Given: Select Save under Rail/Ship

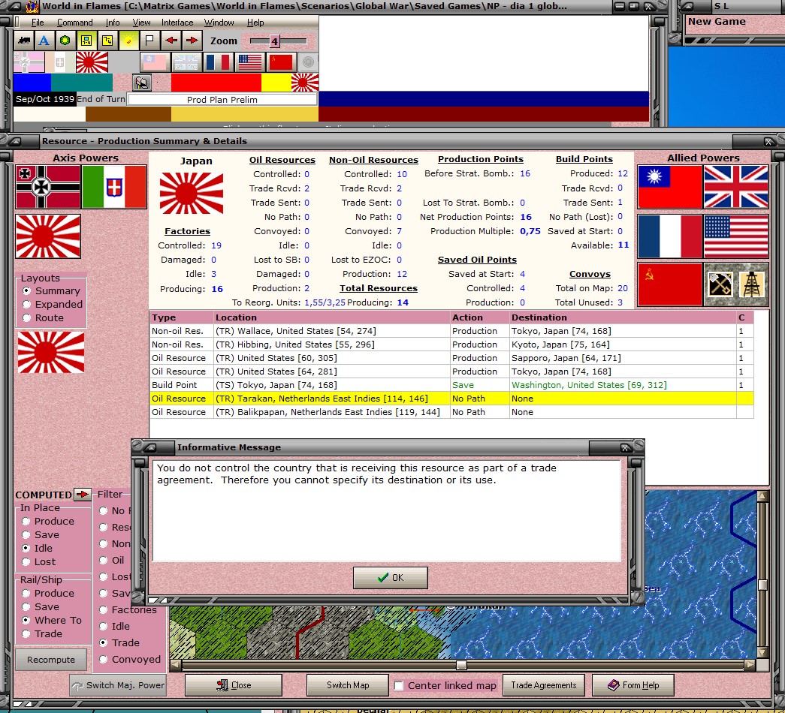Looking at the screenshot, I should [41, 606].
